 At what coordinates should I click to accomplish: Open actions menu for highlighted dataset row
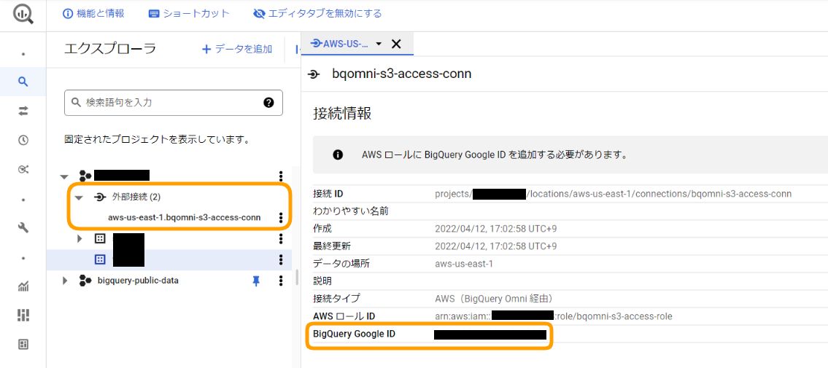click(281, 259)
